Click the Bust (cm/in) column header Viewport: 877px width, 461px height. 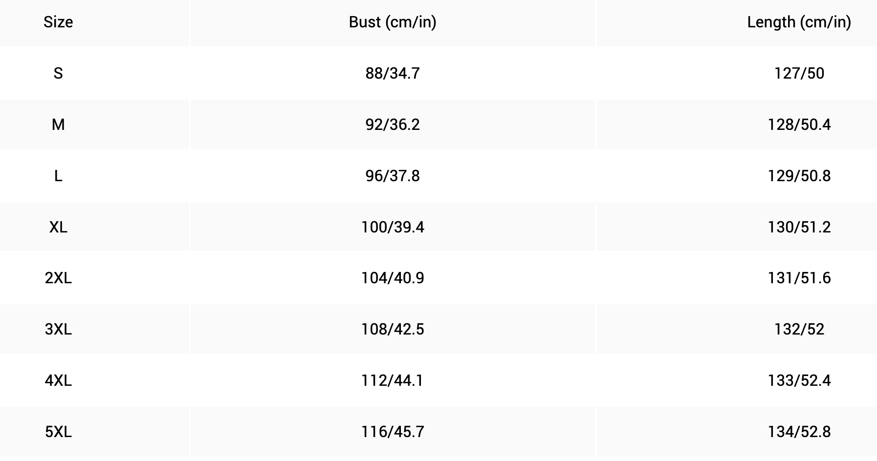coord(393,22)
